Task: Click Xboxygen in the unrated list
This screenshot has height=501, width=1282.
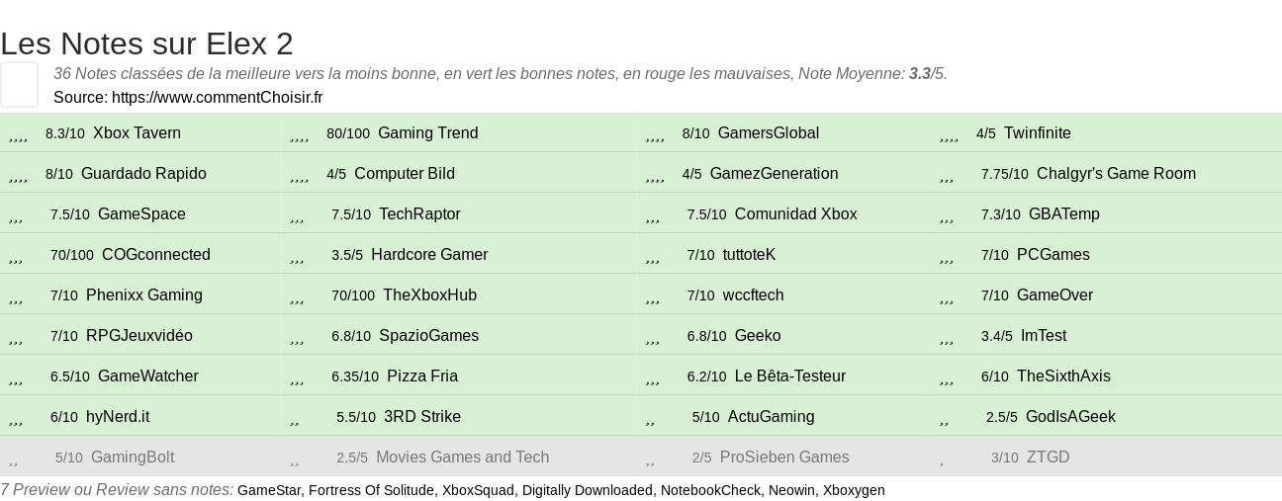Action: (854, 490)
